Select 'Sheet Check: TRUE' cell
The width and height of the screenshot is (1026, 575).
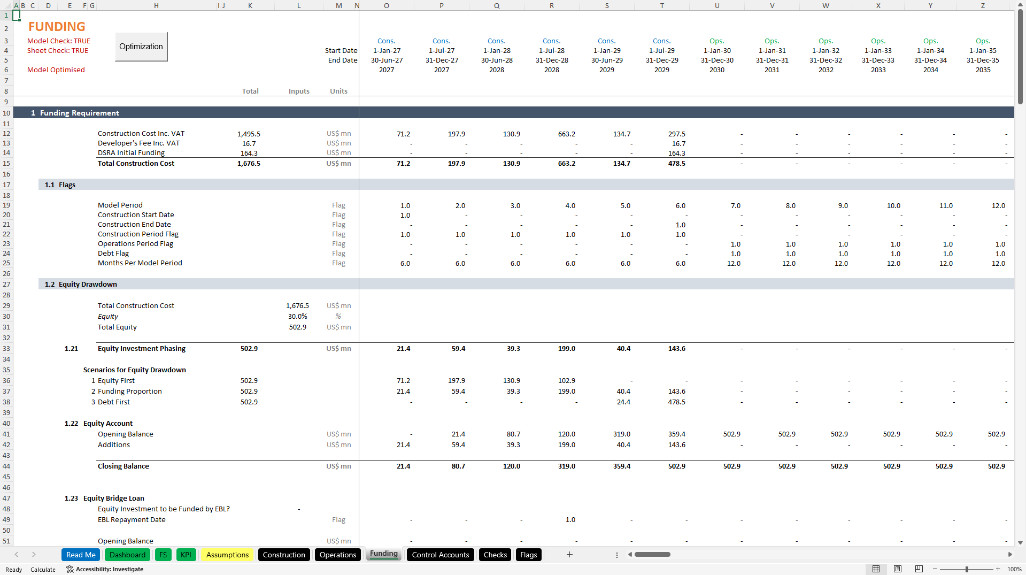58,51
